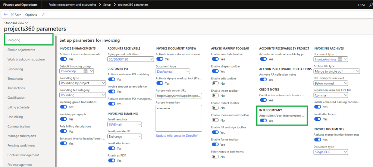The width and height of the screenshot is (373, 167).
Task: Click Project management and accounting breadcrumb
Action: click(73, 5)
